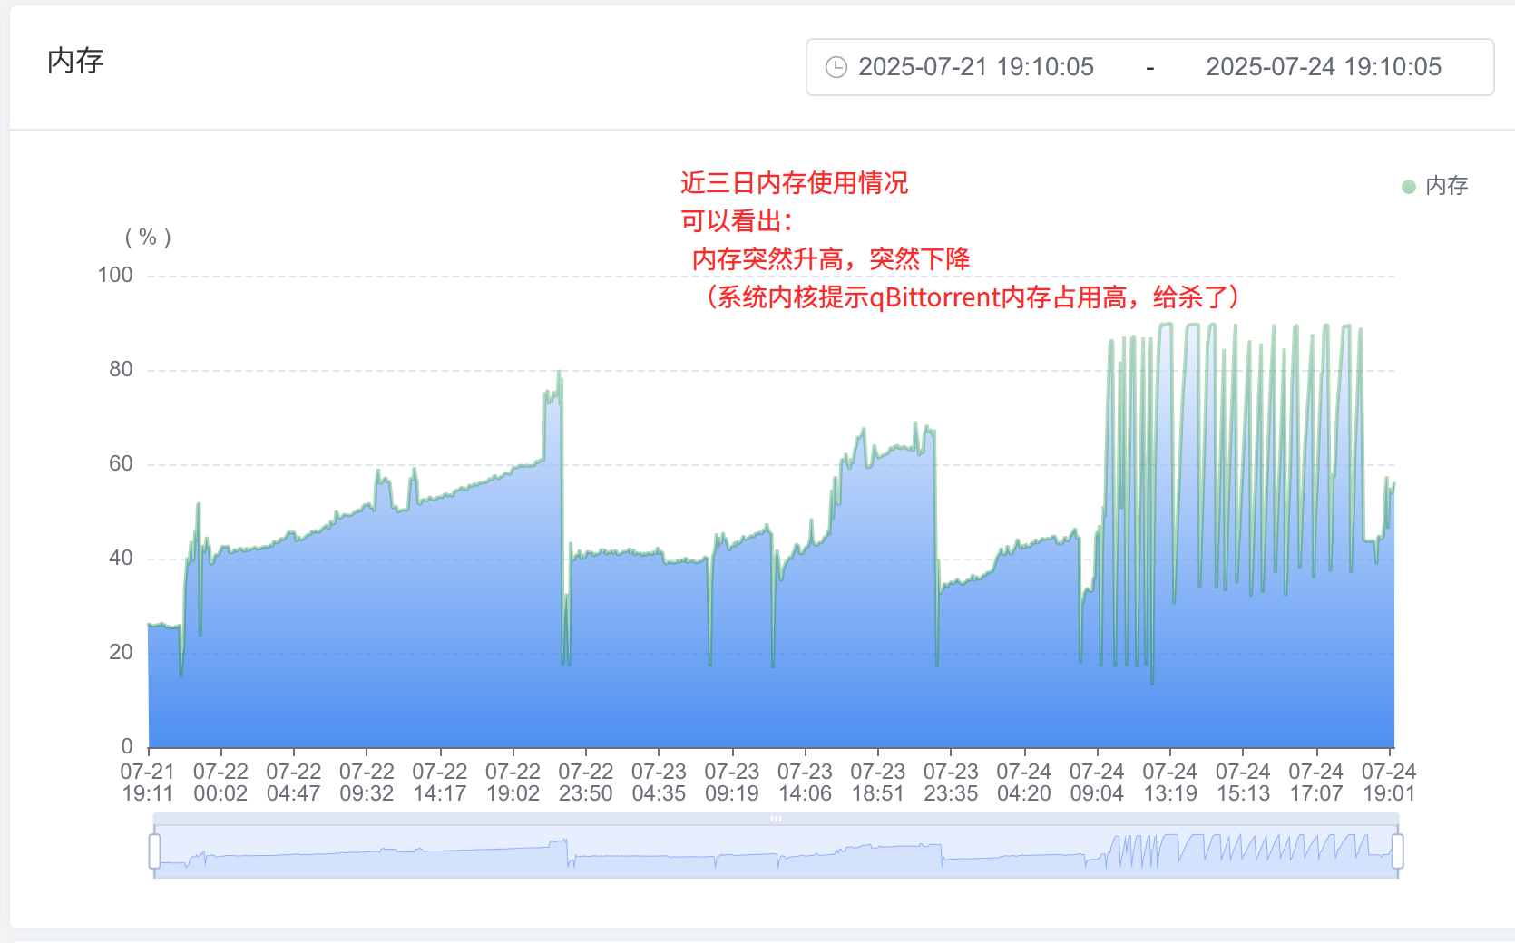
Task: Click the x-axis label 07-24 04:20
Action: click(1023, 783)
